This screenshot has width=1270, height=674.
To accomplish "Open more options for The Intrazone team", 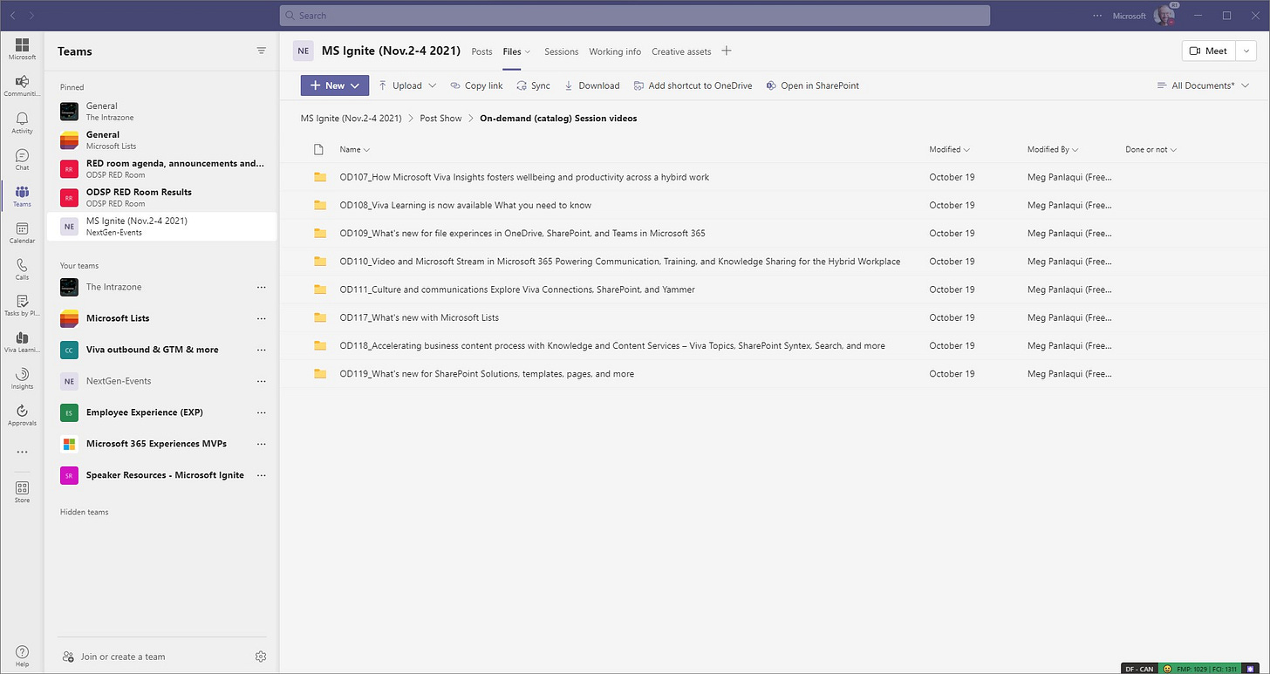I will [261, 287].
